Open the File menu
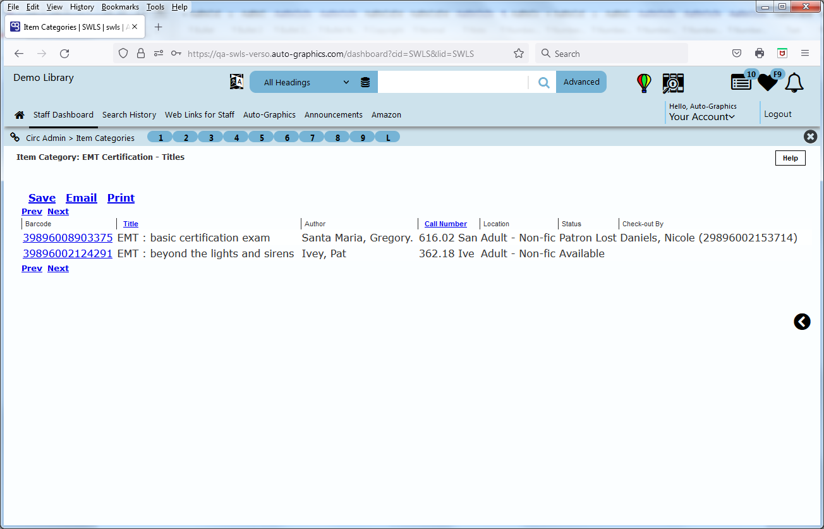The image size is (824, 529). pos(13,7)
